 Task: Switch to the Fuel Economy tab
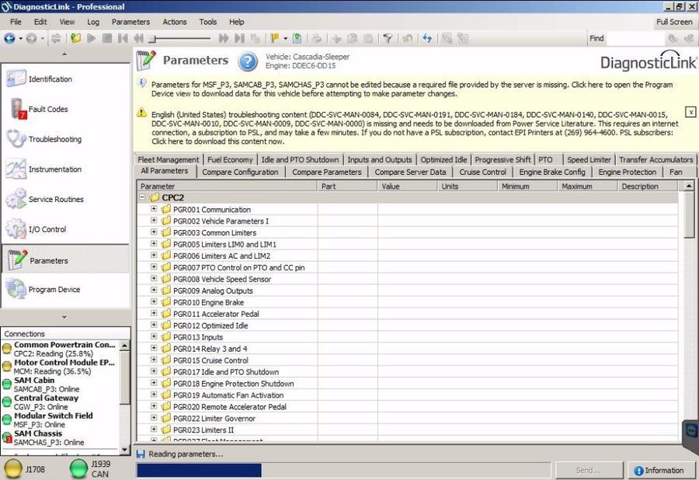(x=230, y=159)
